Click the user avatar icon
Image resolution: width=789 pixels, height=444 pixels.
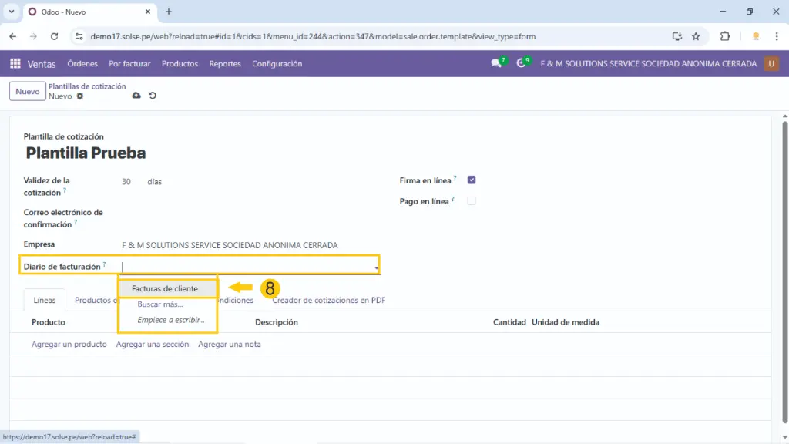pyautogui.click(x=771, y=64)
